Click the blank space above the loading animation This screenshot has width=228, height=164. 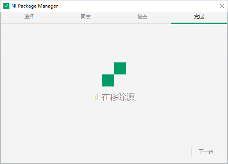coord(114,43)
